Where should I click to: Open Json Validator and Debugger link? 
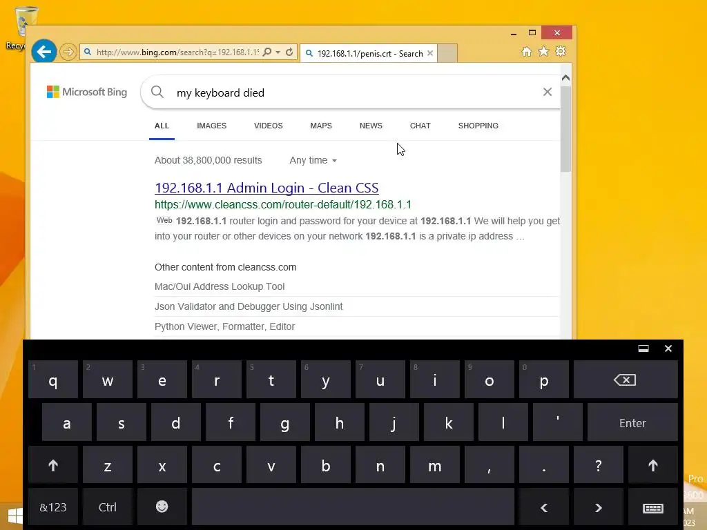pyautogui.click(x=249, y=306)
